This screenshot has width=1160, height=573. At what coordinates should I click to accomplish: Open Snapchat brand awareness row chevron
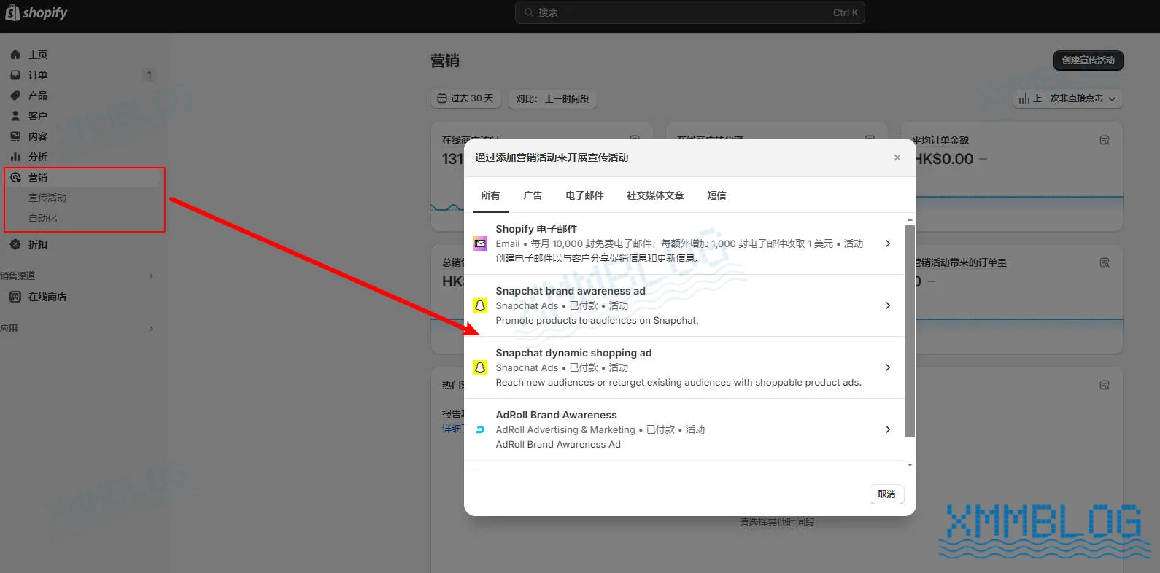tap(888, 305)
